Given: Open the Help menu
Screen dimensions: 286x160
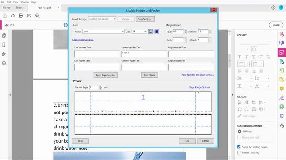Looking at the screenshot, I should click(x=33, y=2).
